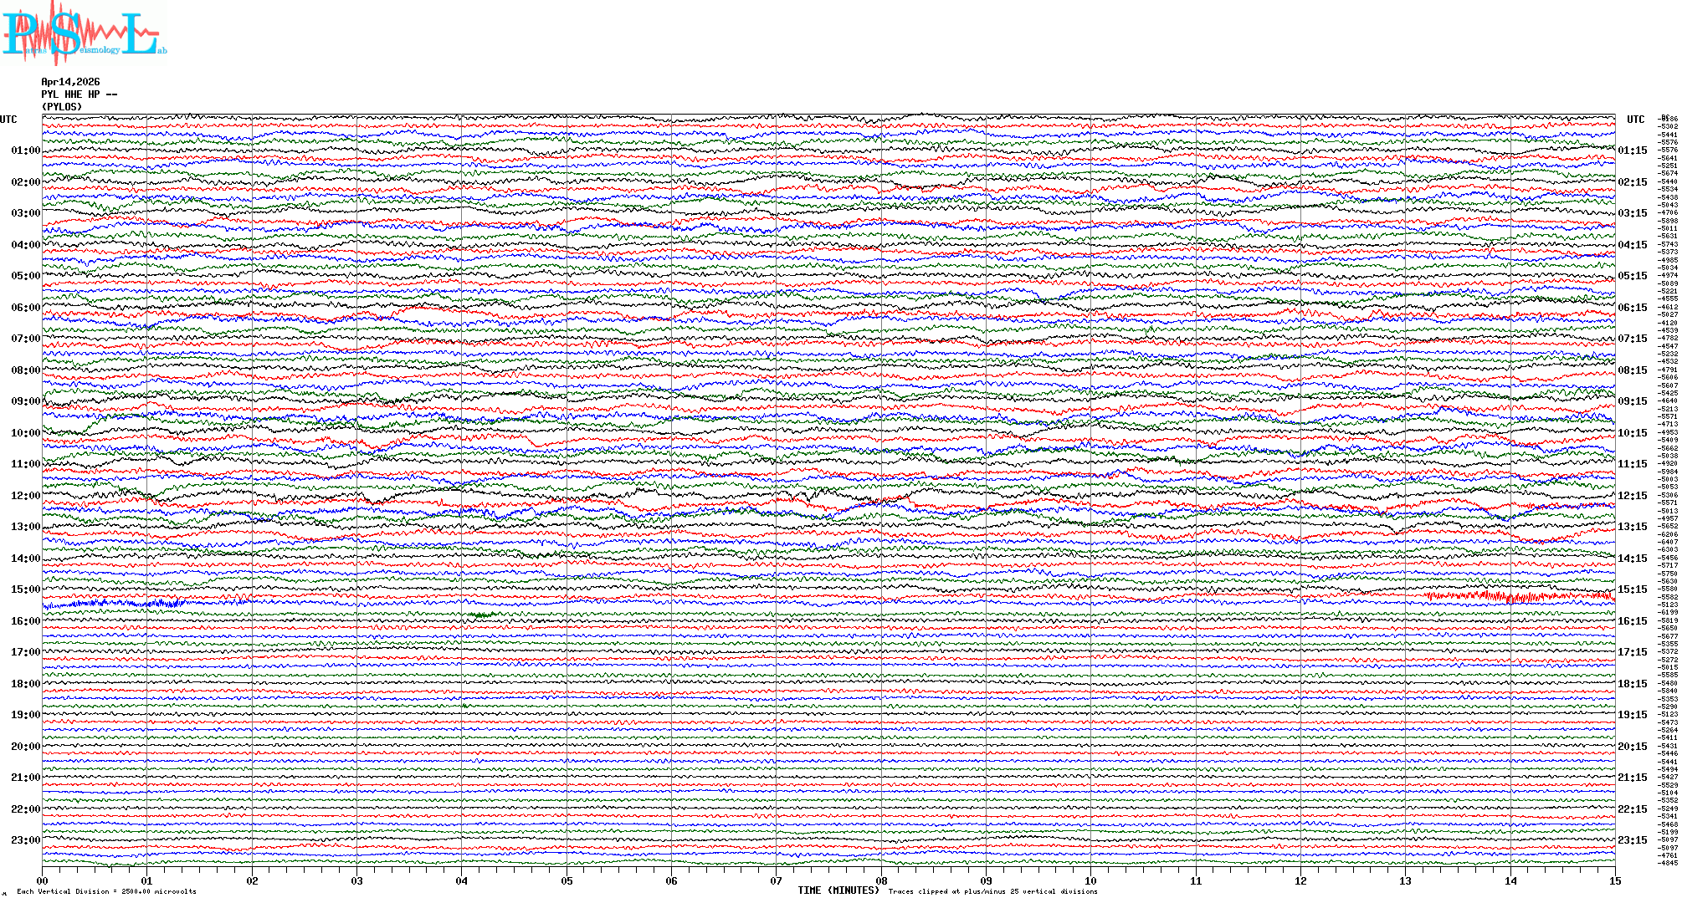This screenshot has width=1682, height=903.
Task: Click the right UTC axis header
Action: coord(1635,120)
